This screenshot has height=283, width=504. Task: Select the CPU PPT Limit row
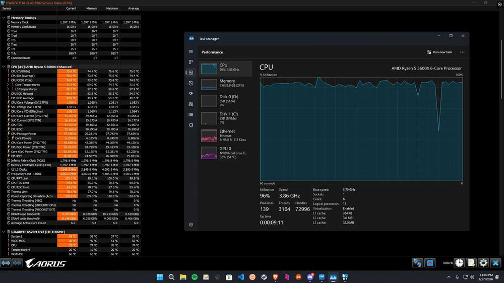click(x=71, y=178)
